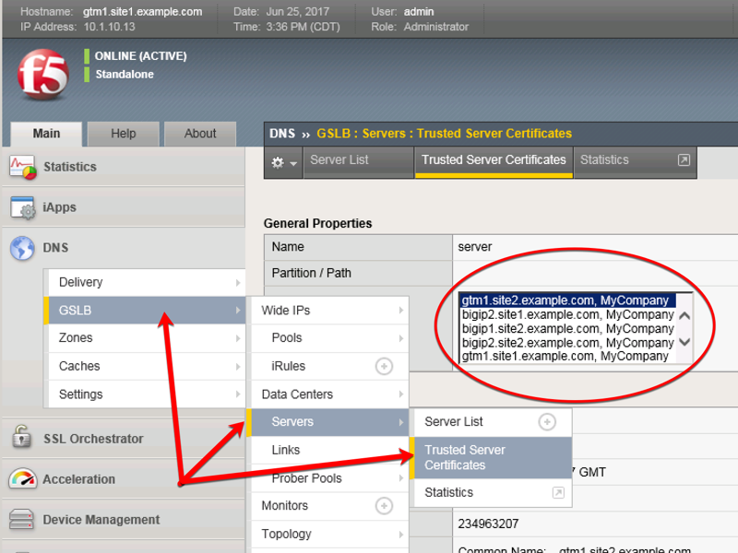Select bigip2.site2.example.com certificate in list

[567, 343]
